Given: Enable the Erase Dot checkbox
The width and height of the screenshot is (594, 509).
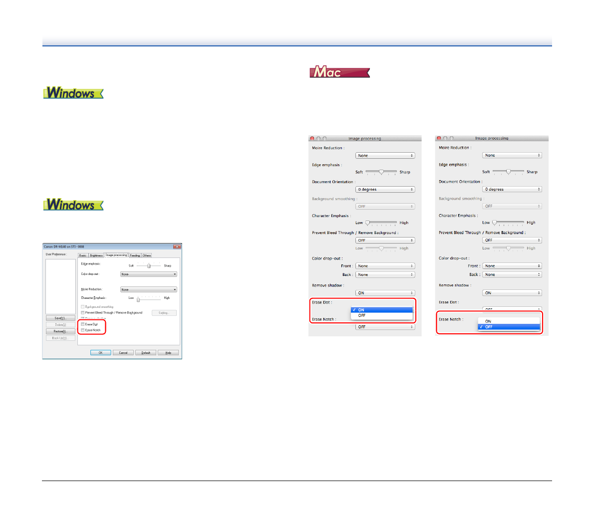Looking at the screenshot, I should pos(83,324).
